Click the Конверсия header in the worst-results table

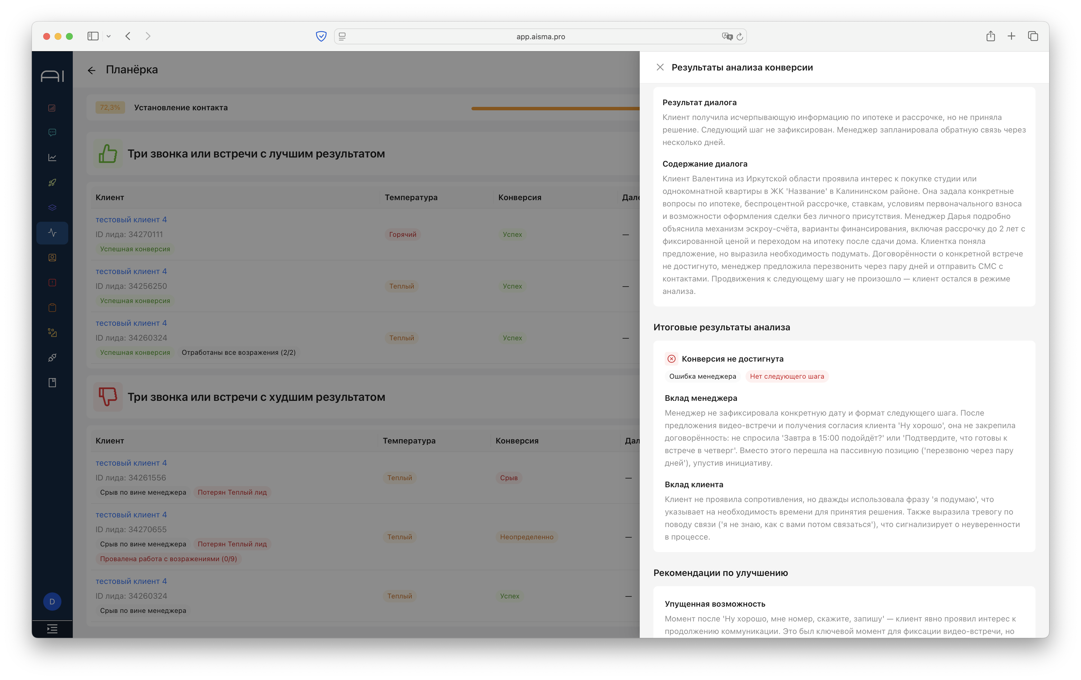click(x=517, y=440)
